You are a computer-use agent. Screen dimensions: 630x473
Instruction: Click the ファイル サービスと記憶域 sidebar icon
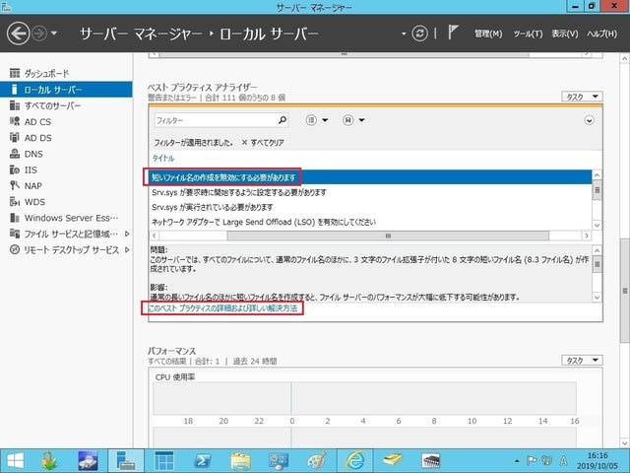pos(15,234)
